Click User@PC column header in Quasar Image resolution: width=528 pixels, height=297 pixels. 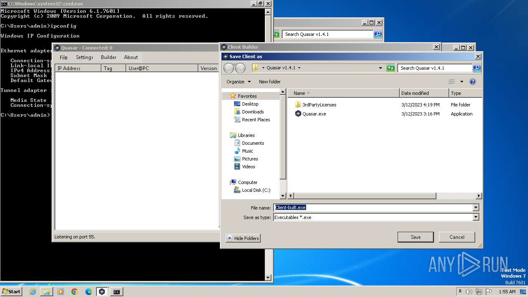coord(162,68)
